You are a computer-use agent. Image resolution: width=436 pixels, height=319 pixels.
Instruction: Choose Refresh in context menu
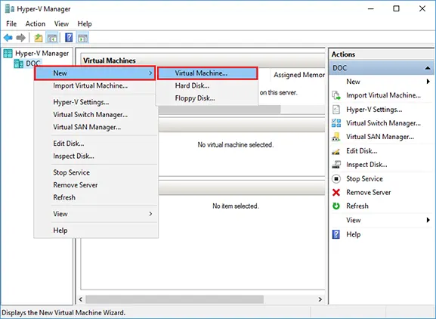coord(96,197)
